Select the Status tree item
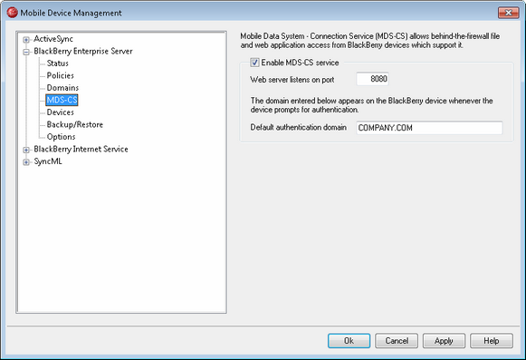The width and height of the screenshot is (526, 360). click(x=57, y=63)
